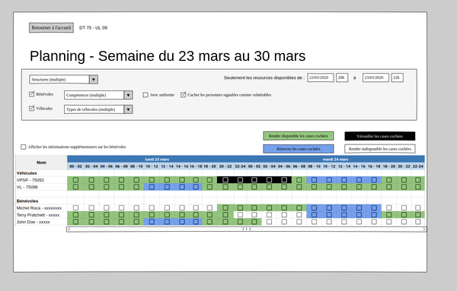Check John Doe reserved box lundi 12 - 14

point(167,222)
